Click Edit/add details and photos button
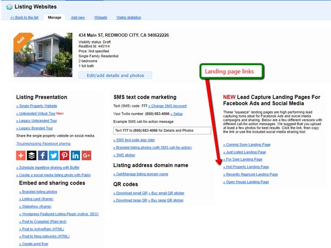The height and width of the screenshot is (248, 331). point(116,76)
